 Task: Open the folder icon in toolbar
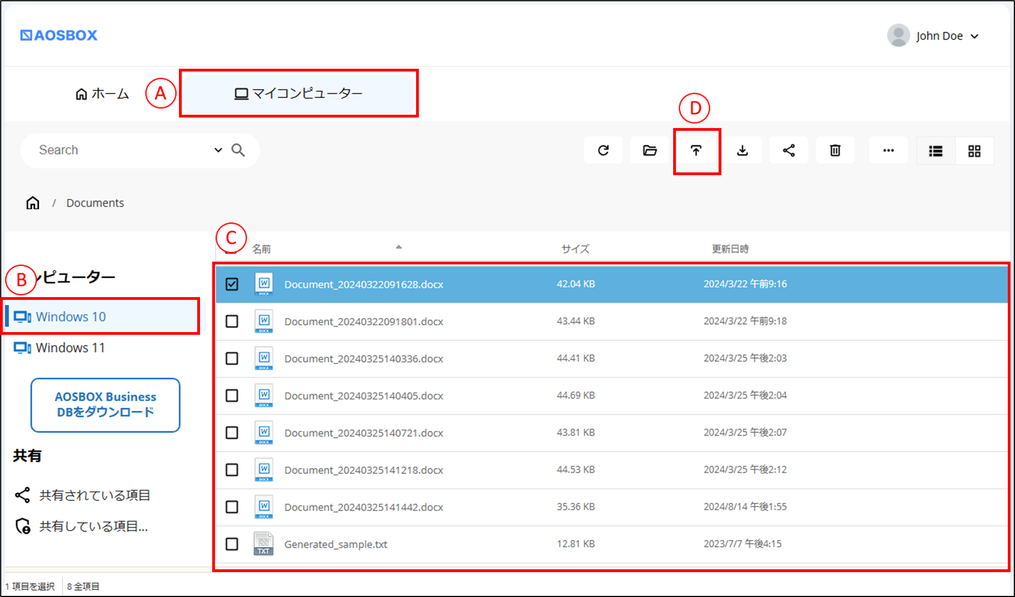[650, 150]
